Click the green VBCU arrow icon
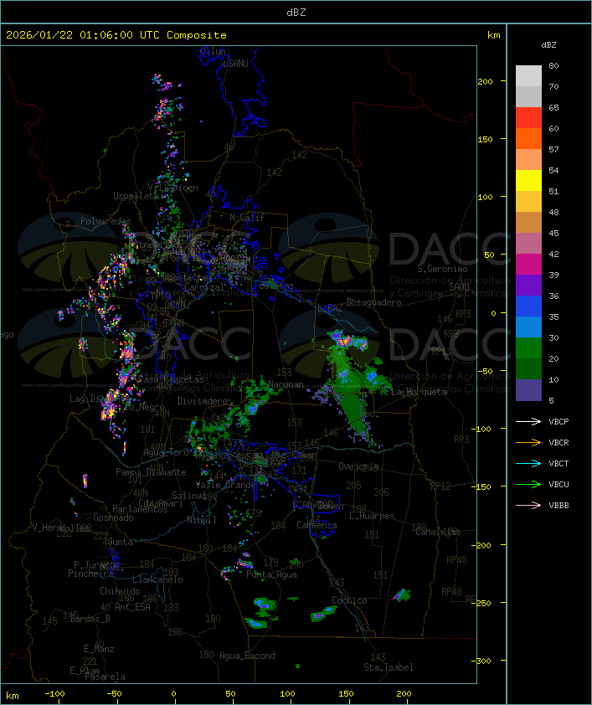The height and width of the screenshot is (705, 592). coord(528,484)
